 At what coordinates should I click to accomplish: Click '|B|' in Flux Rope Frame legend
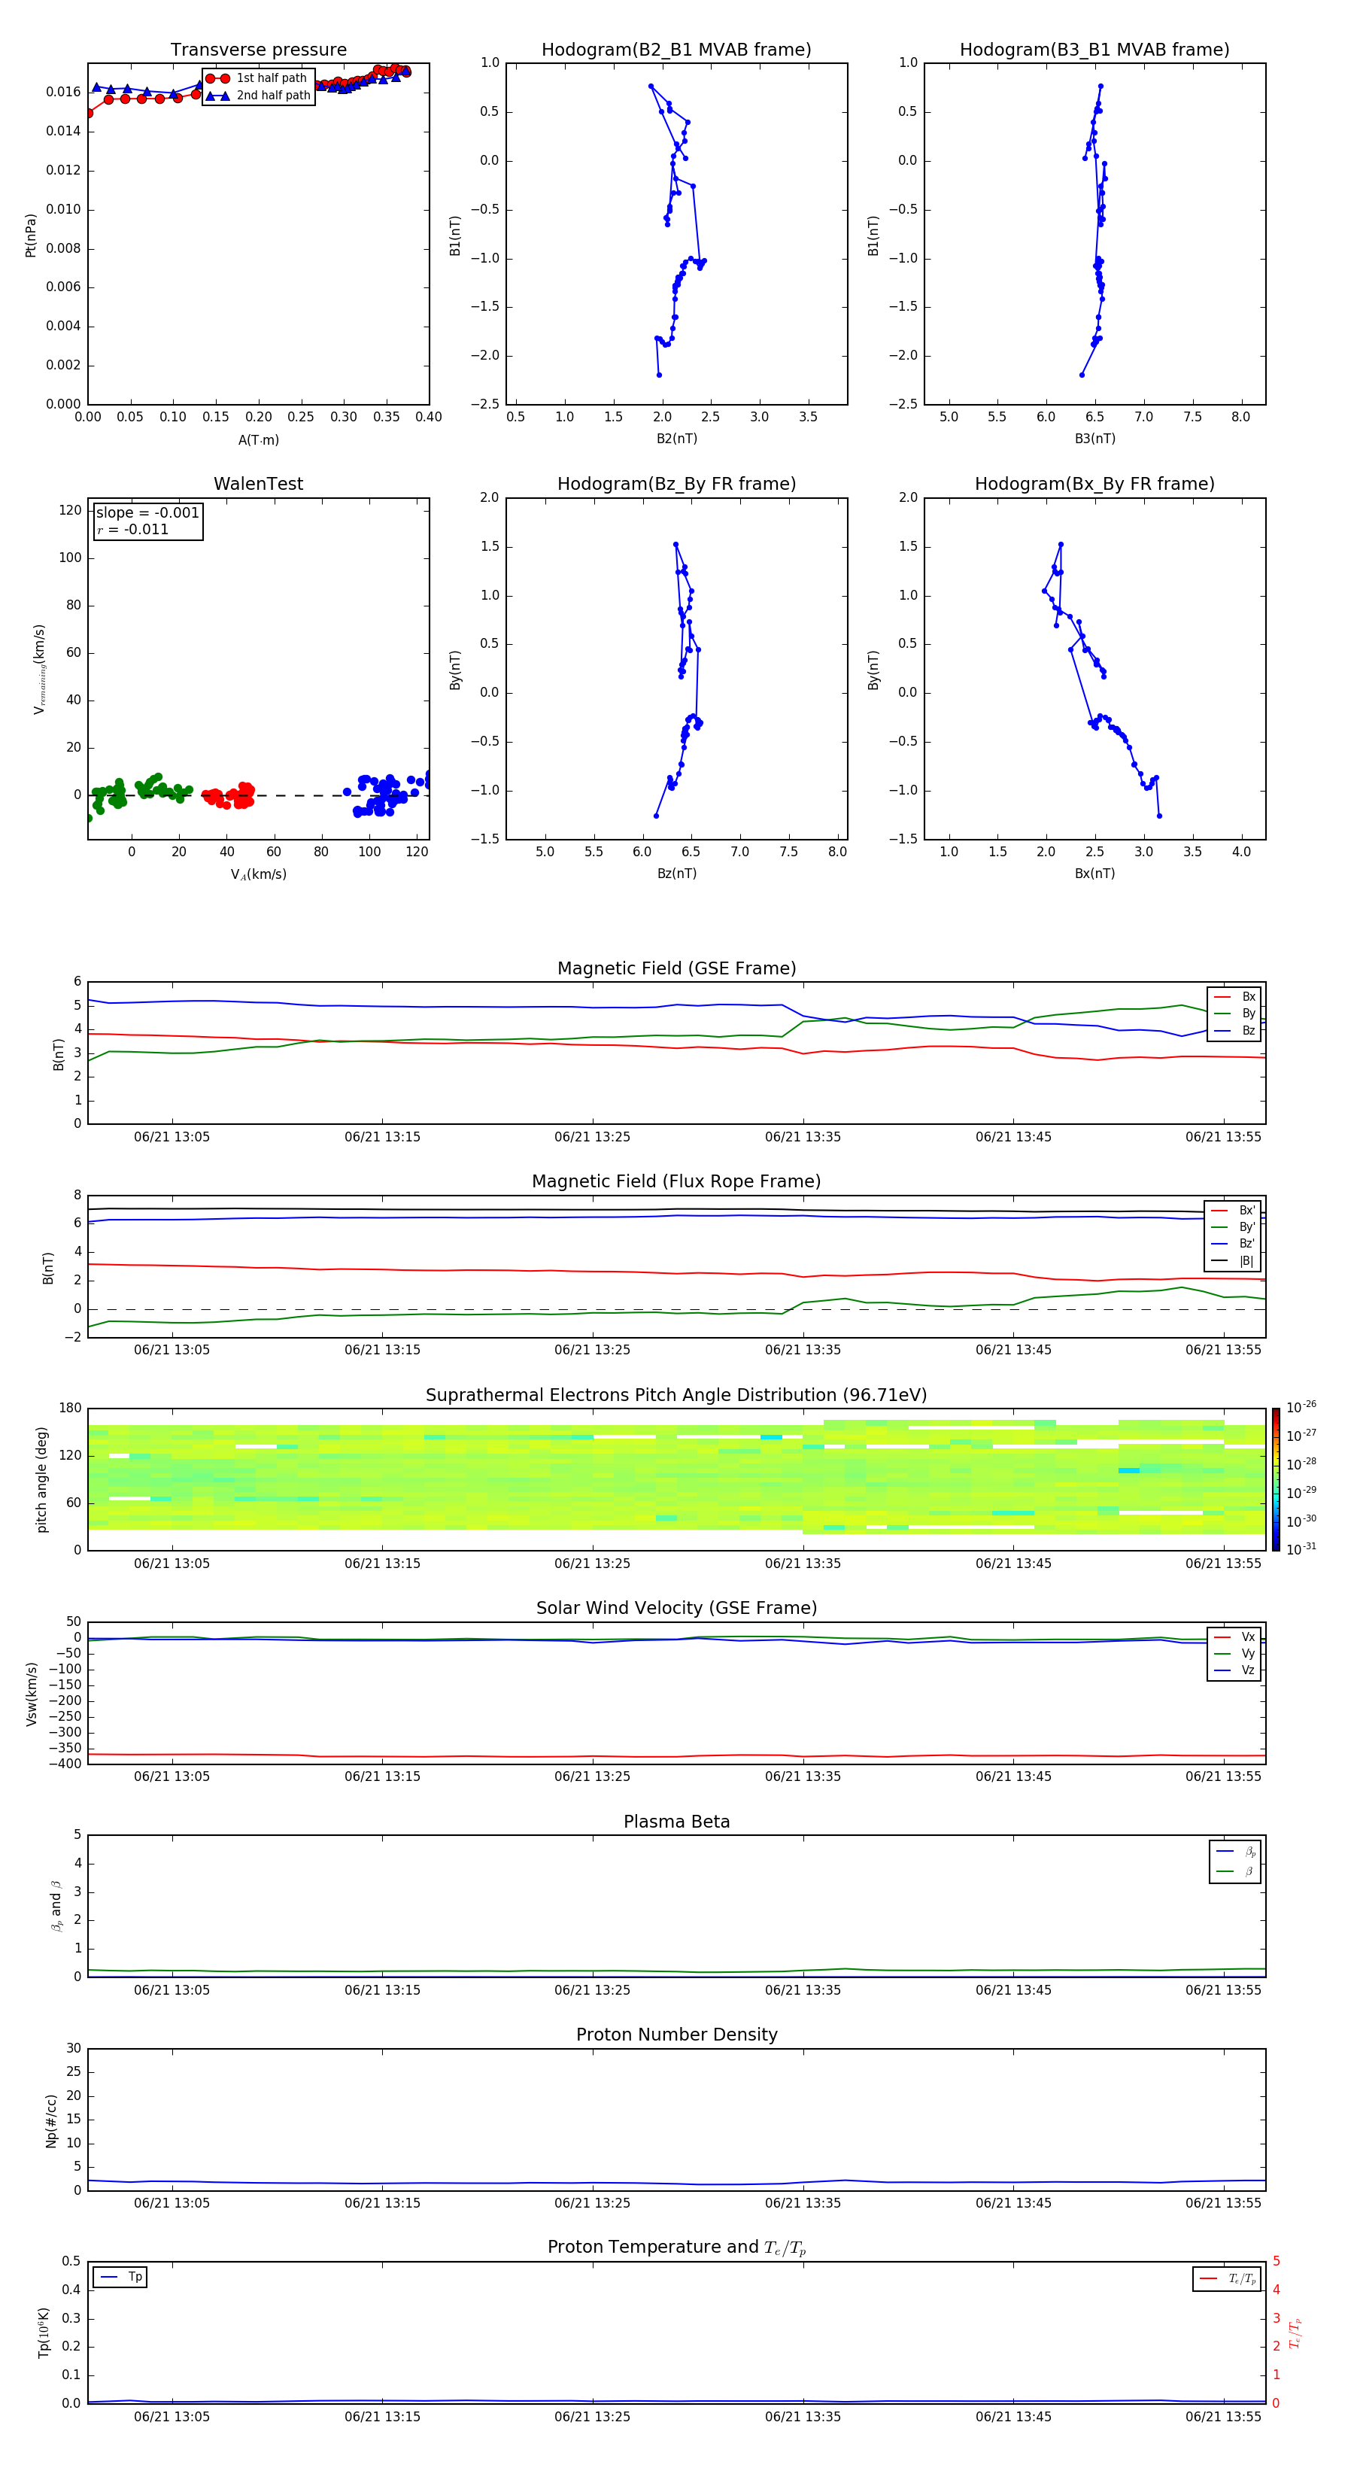tap(1246, 1261)
